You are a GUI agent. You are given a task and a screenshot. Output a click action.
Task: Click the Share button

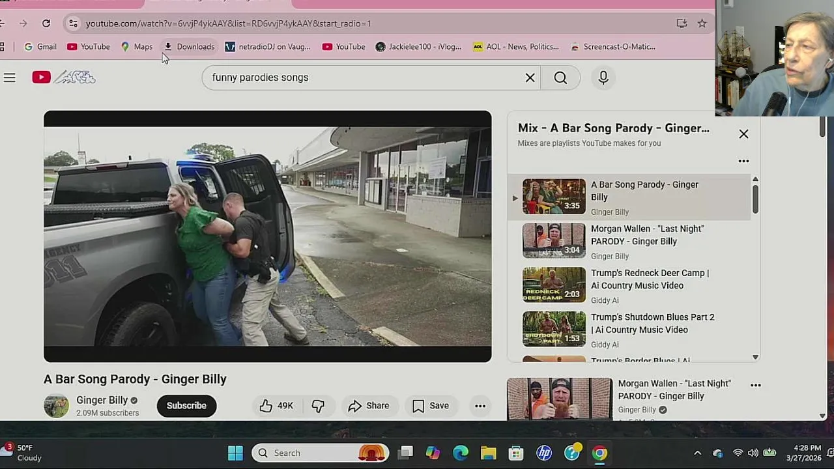coord(369,406)
